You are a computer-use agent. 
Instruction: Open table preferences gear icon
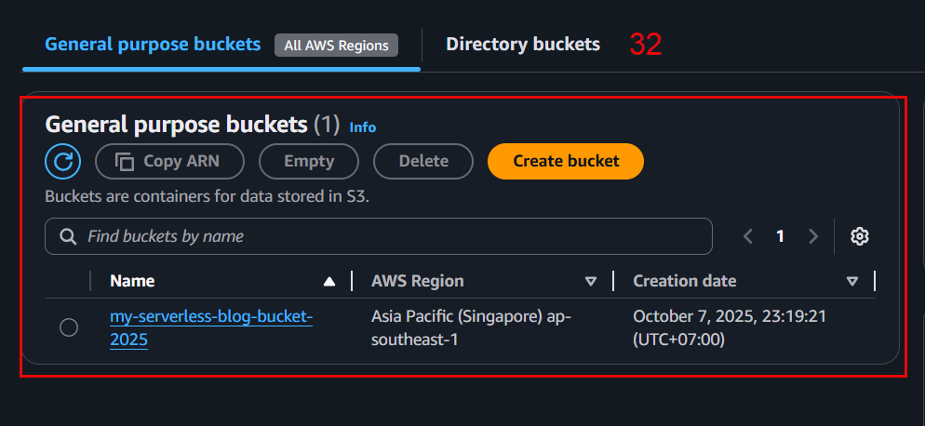(860, 236)
